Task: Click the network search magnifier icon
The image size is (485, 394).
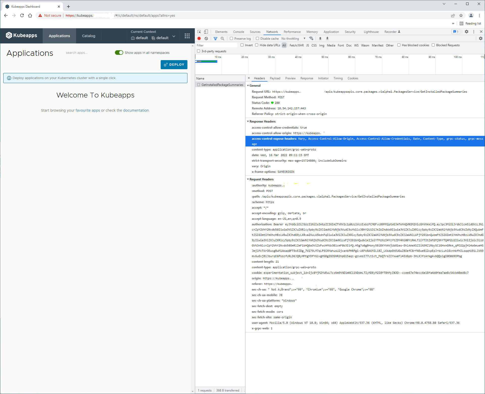Action: (223, 38)
